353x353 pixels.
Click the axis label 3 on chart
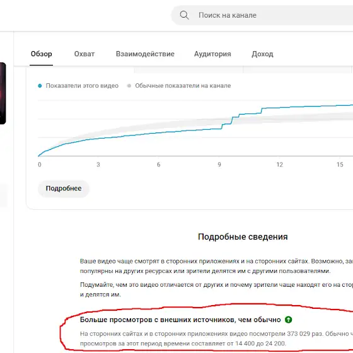98,165
